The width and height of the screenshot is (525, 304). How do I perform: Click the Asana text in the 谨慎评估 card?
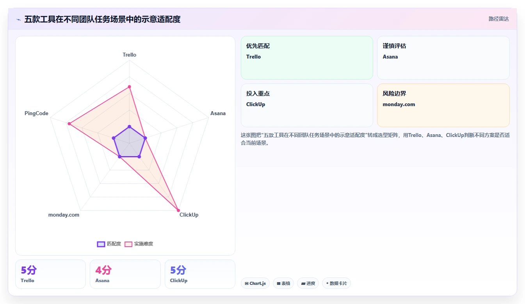[x=390, y=57]
